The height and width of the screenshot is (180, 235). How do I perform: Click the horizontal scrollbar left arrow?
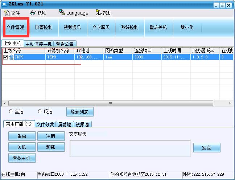pos(5,103)
